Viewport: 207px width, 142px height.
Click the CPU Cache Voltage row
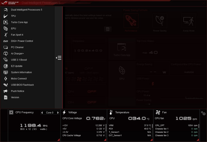84,135
